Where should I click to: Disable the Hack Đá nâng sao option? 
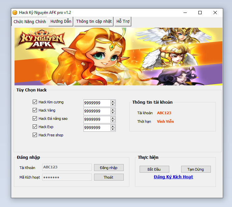pyautogui.click(x=35, y=119)
